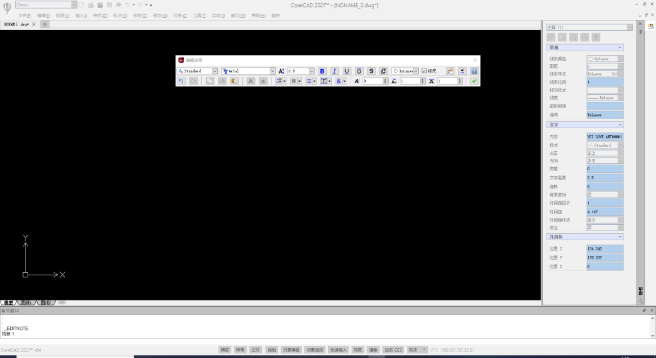Toggle 捕捉 snap in status bar
This screenshot has height=358, width=656.
[225, 350]
